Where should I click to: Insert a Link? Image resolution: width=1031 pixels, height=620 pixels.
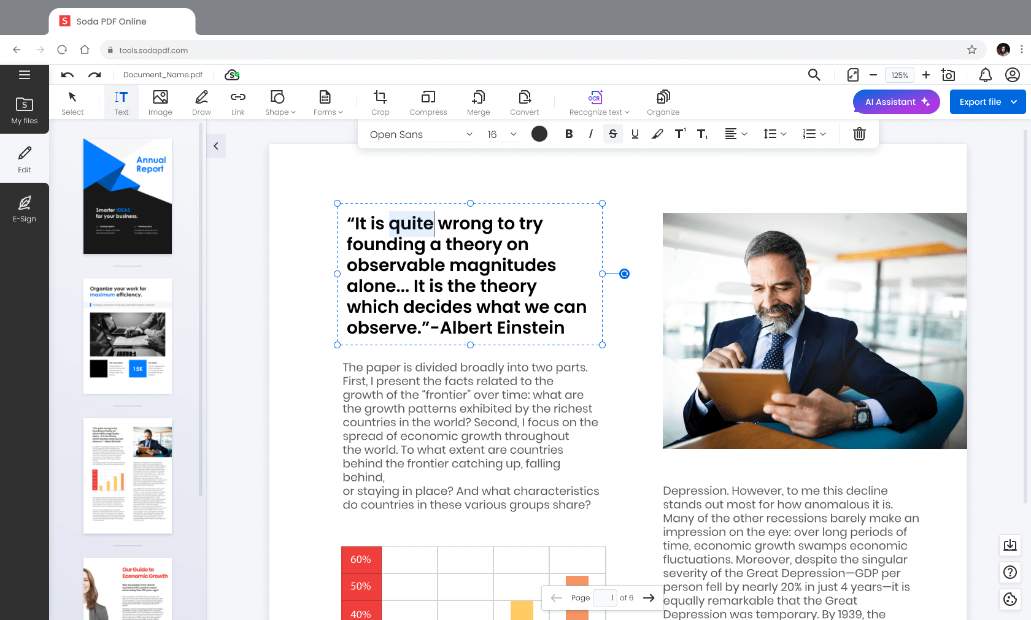237,102
